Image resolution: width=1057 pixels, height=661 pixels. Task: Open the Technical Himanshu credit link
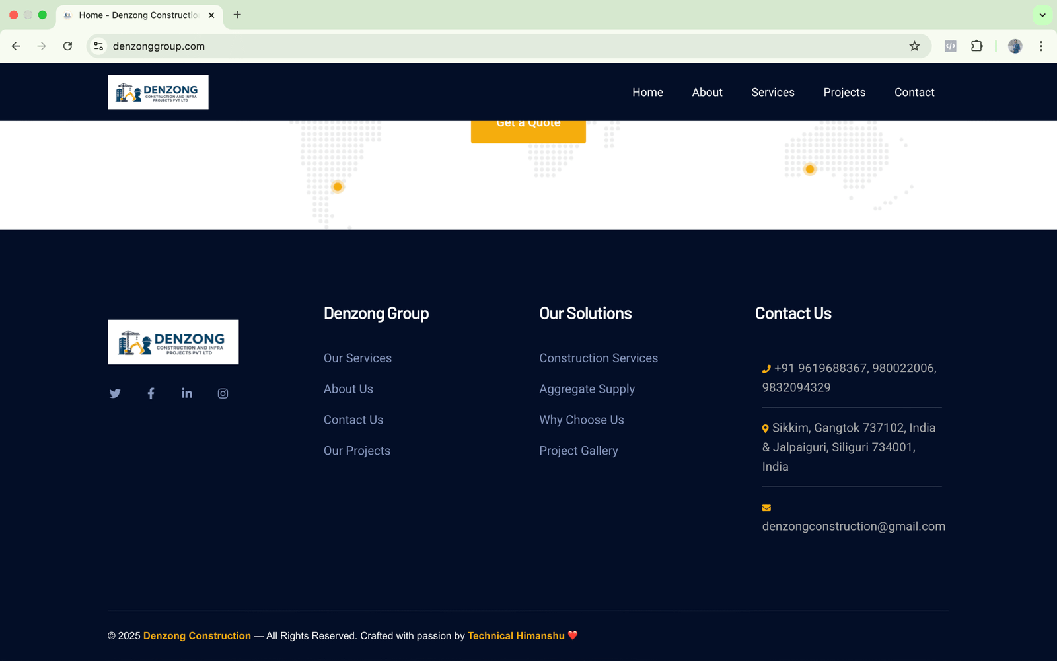click(x=516, y=636)
